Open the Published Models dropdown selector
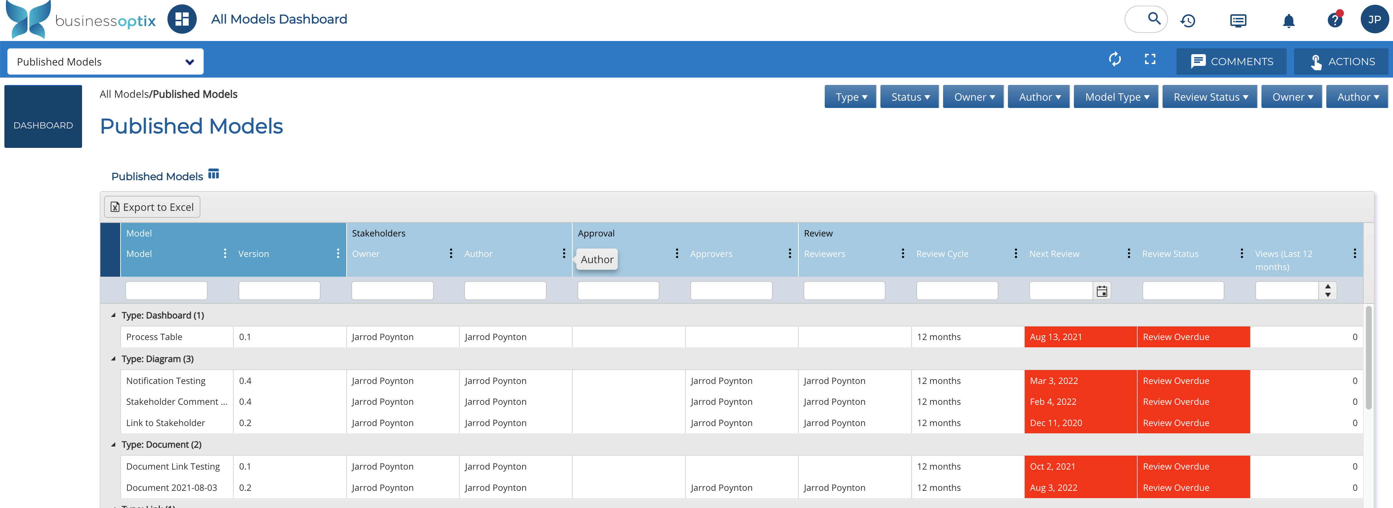 pos(106,61)
